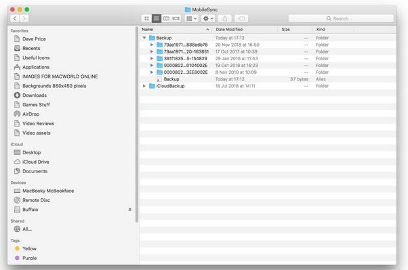Image resolution: width=408 pixels, height=270 pixels.
Task: Click the Search field
Action: point(341,18)
